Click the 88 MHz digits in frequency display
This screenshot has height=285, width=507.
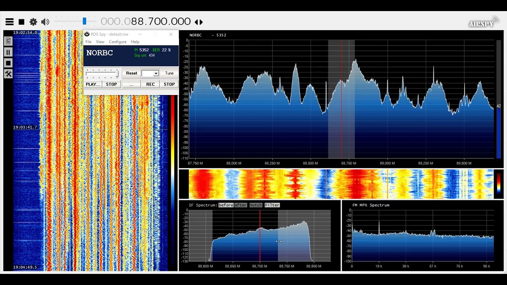(x=138, y=21)
